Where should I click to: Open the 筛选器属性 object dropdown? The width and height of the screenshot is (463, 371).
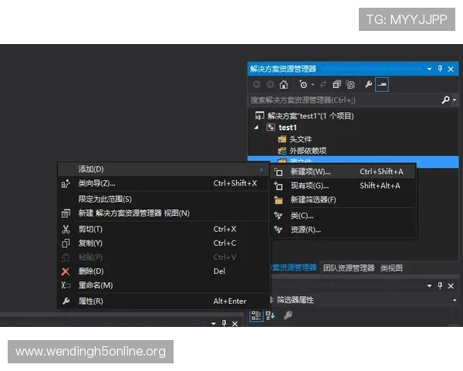tap(455, 301)
